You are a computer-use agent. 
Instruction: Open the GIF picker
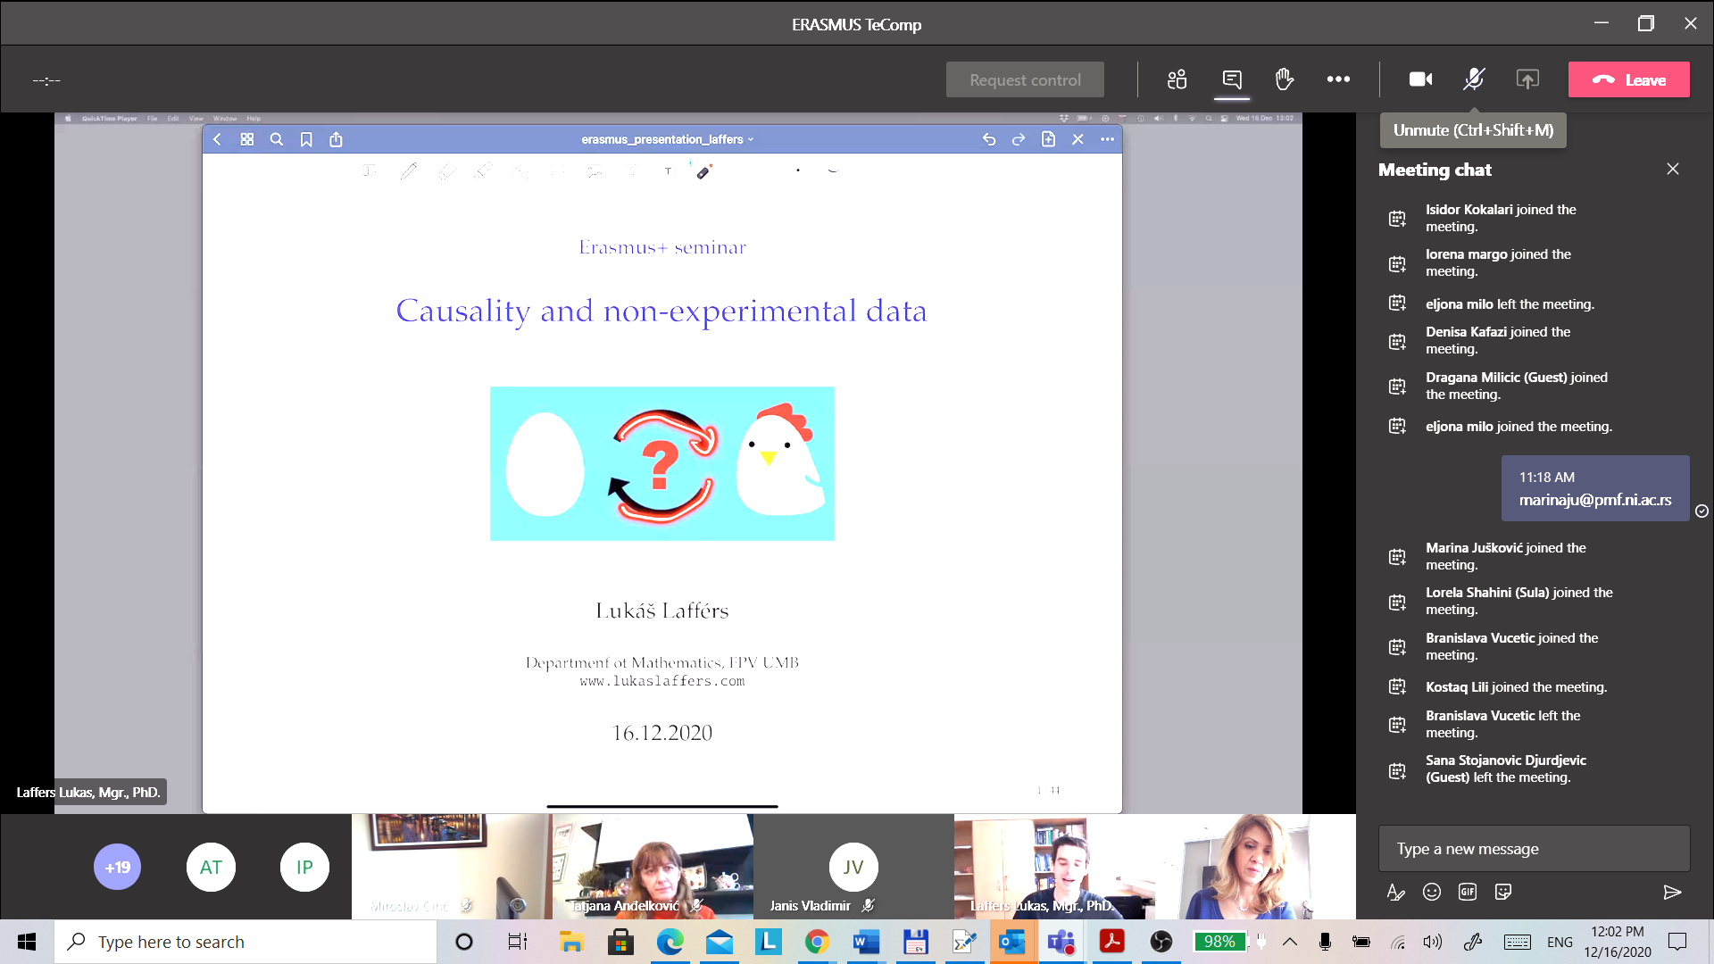(x=1467, y=892)
